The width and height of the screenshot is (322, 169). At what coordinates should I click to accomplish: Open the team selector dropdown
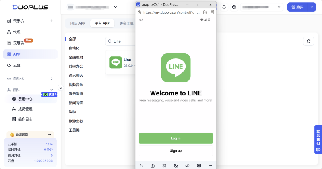[x=92, y=7]
